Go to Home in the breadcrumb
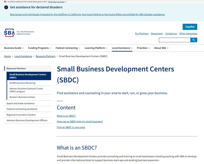This screenshot has width=204, height=164. click(8, 56)
